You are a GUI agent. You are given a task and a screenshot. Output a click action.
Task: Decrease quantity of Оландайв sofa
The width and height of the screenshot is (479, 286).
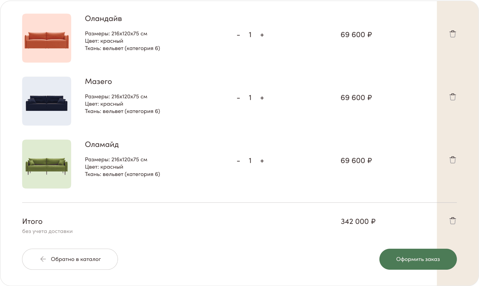pyautogui.click(x=238, y=35)
